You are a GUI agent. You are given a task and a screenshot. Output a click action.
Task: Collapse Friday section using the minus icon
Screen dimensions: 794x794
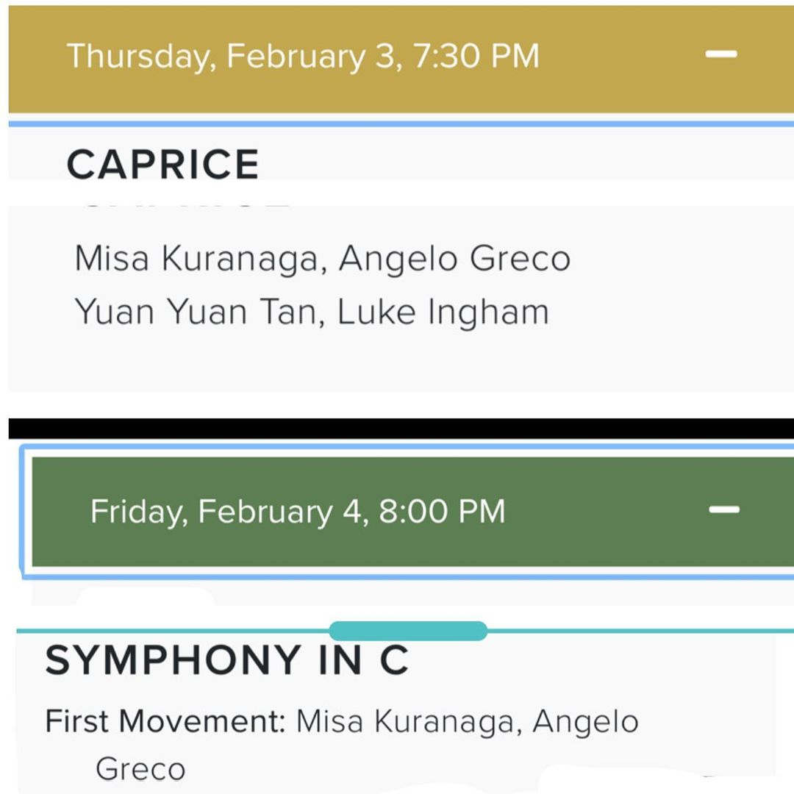[723, 509]
